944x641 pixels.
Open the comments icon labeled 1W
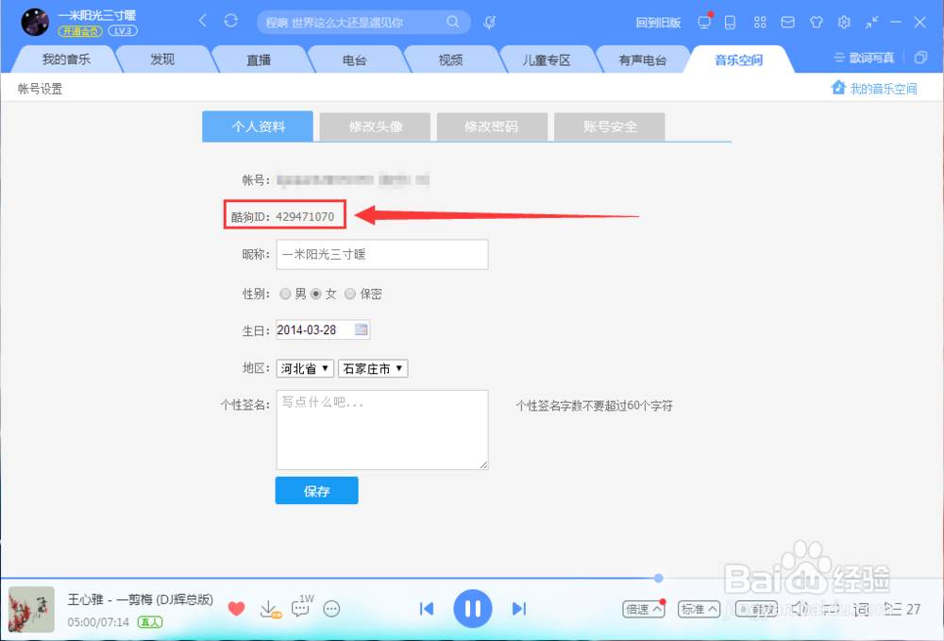coord(302,607)
